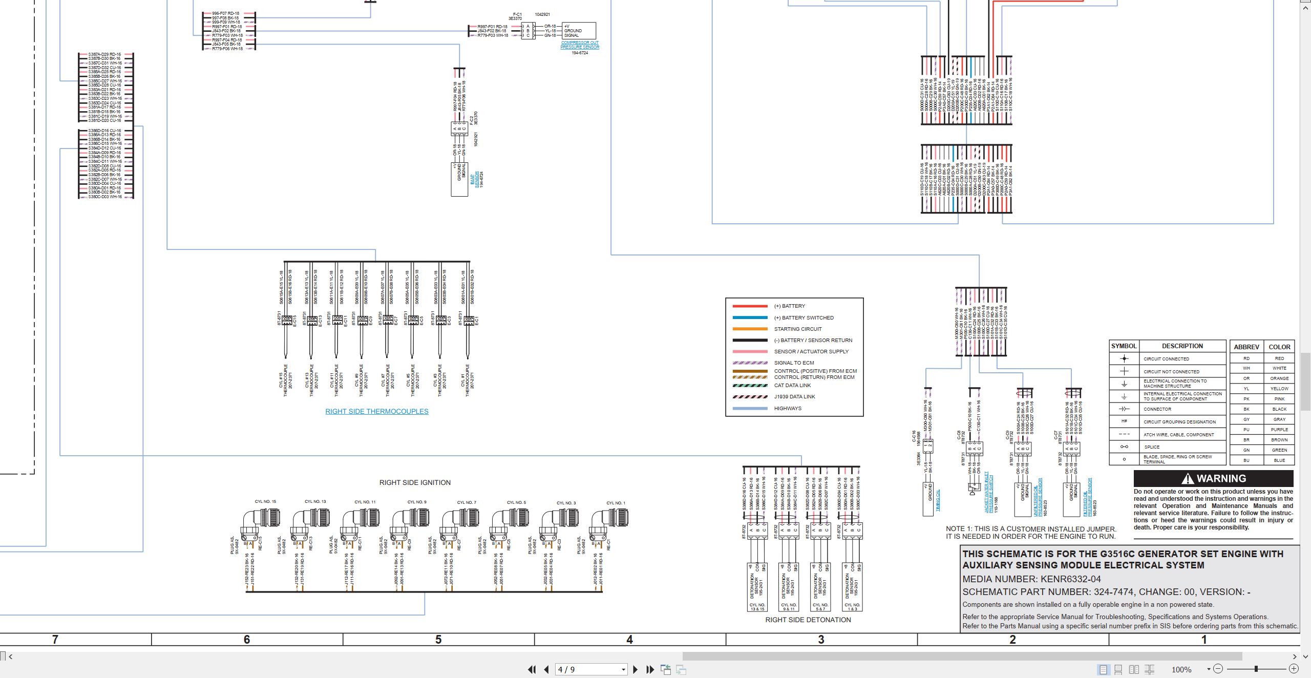
Task: Switch to single page view
Action: [1103, 669]
